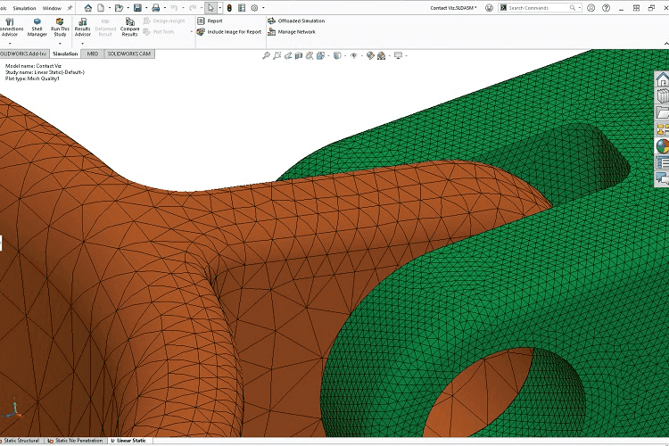Open Appearances task pane color ball tab
Screen dimensions: 669x446
point(662,146)
